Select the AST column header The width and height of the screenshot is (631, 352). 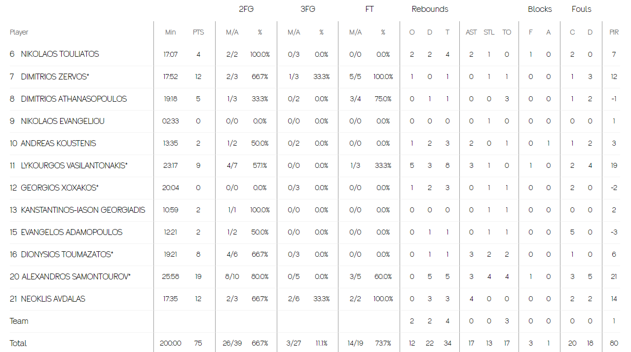tap(471, 32)
